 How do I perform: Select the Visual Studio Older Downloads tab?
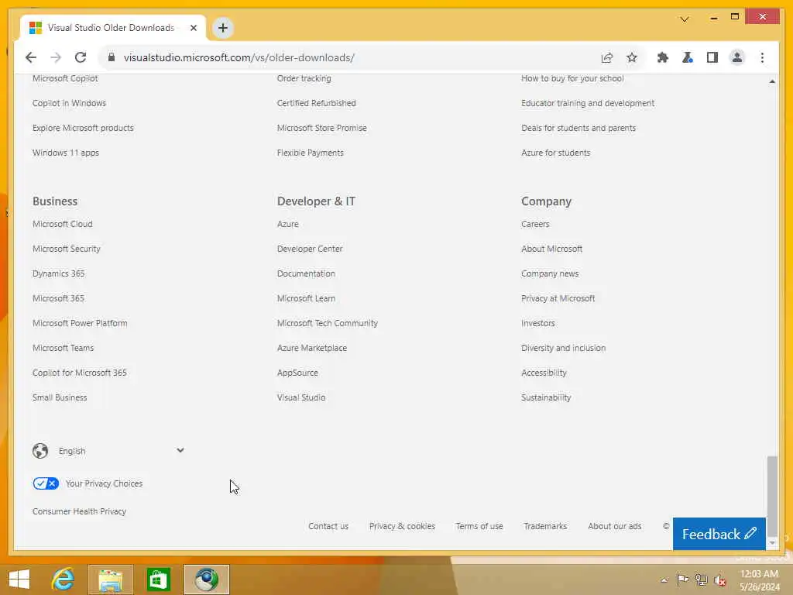coord(113,28)
